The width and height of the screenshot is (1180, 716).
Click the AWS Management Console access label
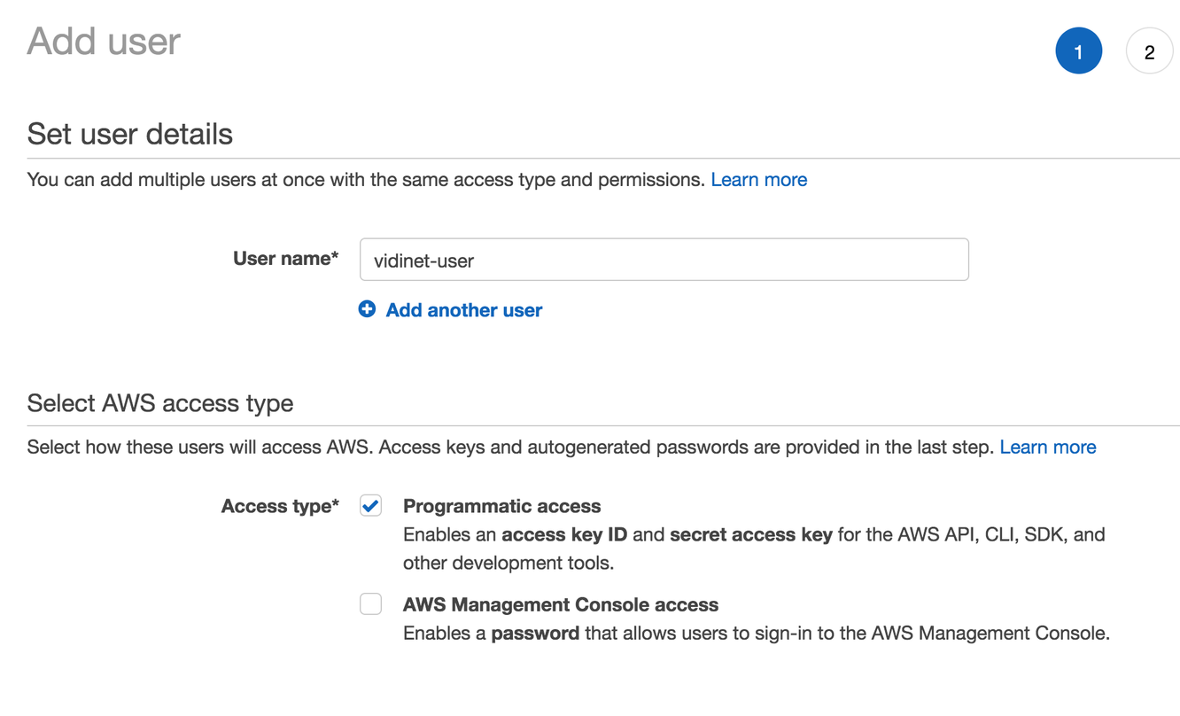560,605
